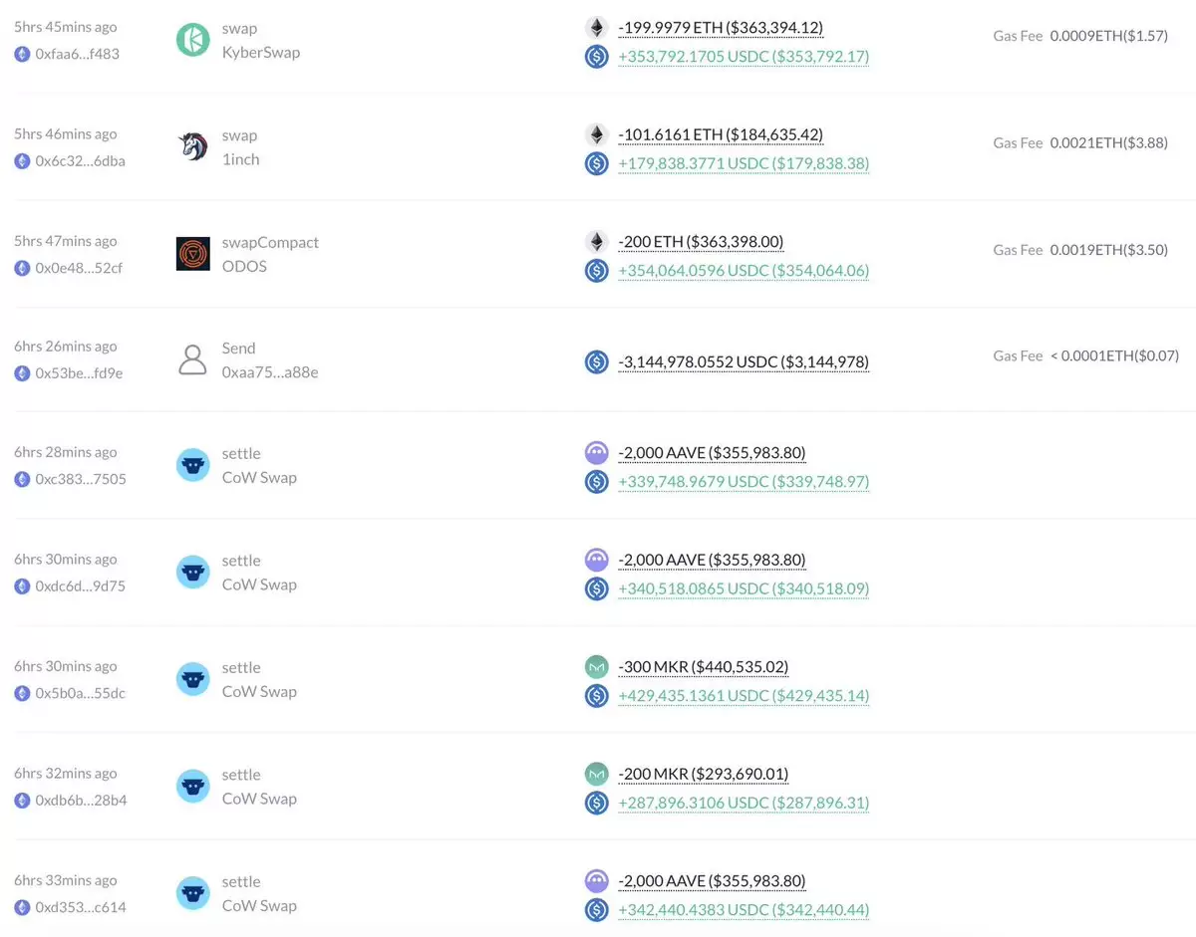The height and width of the screenshot is (937, 1196).
Task: Open transaction hash 0x6c32...6dba
Action: (x=81, y=160)
